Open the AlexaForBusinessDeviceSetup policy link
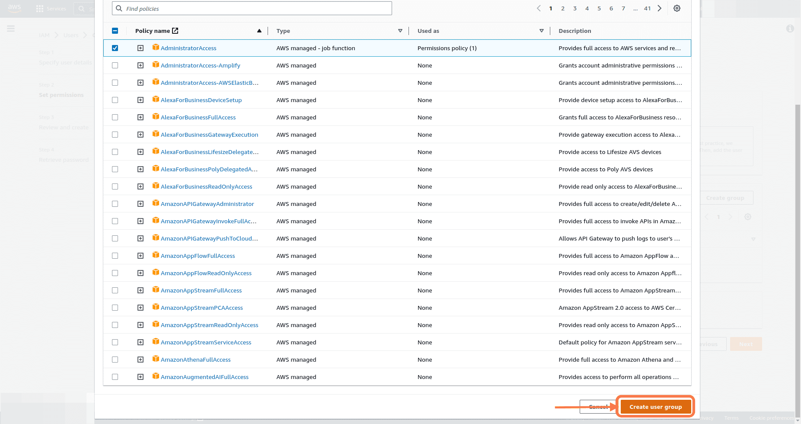801x424 pixels. [201, 100]
